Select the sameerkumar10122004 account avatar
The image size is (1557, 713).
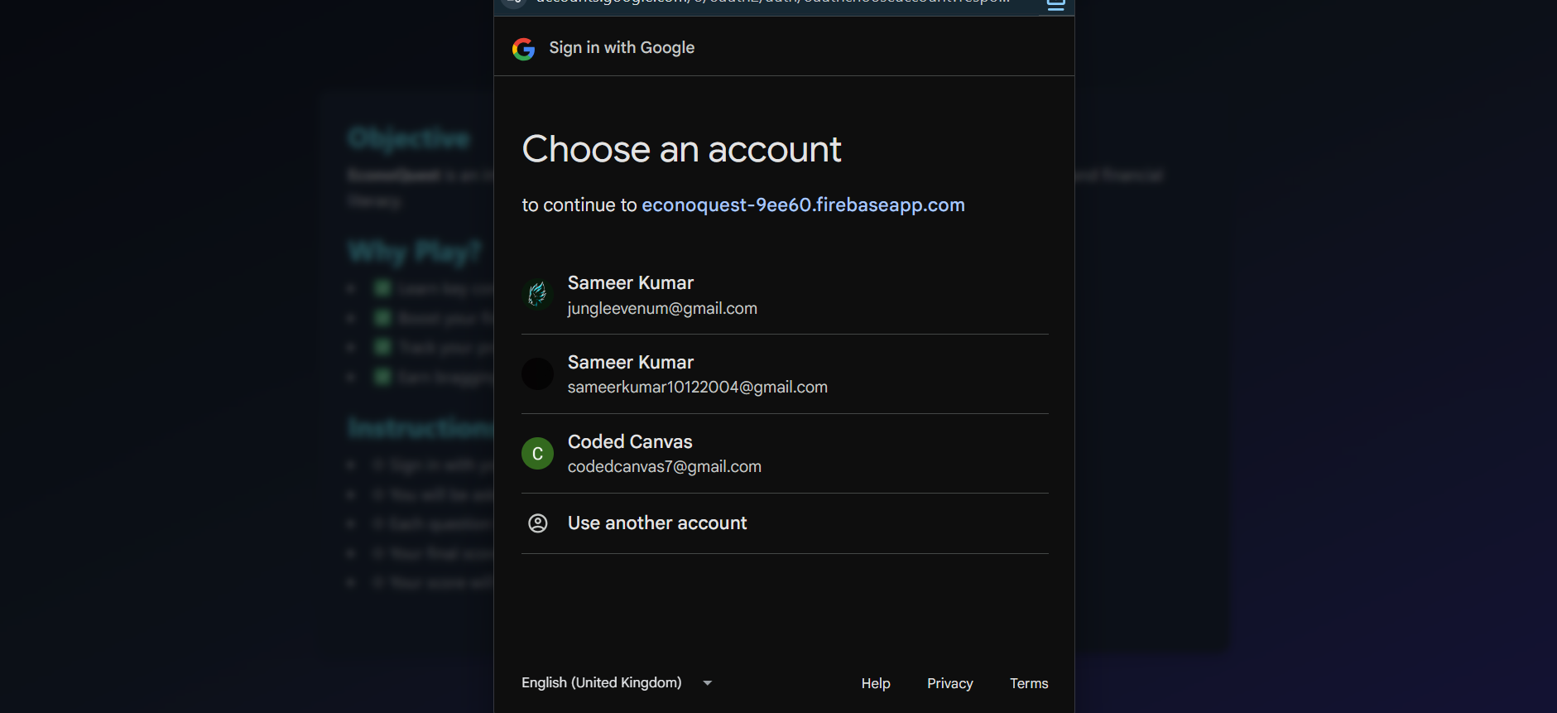click(537, 373)
